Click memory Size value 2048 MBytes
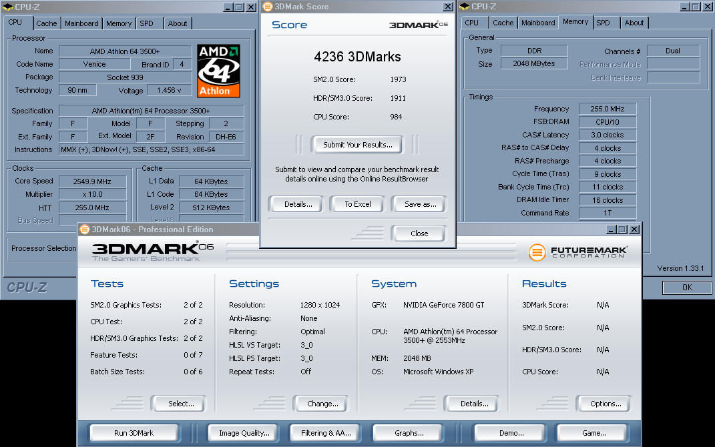The image size is (715, 447). tap(534, 64)
